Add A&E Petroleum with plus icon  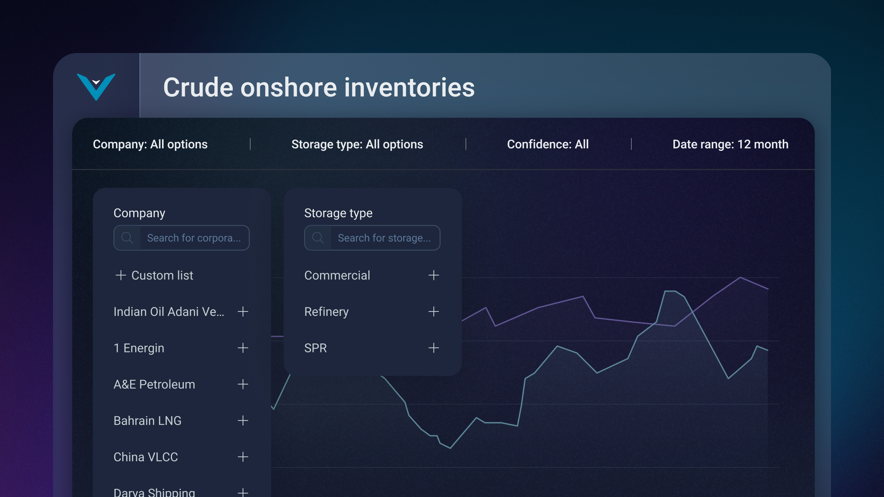pyautogui.click(x=243, y=384)
